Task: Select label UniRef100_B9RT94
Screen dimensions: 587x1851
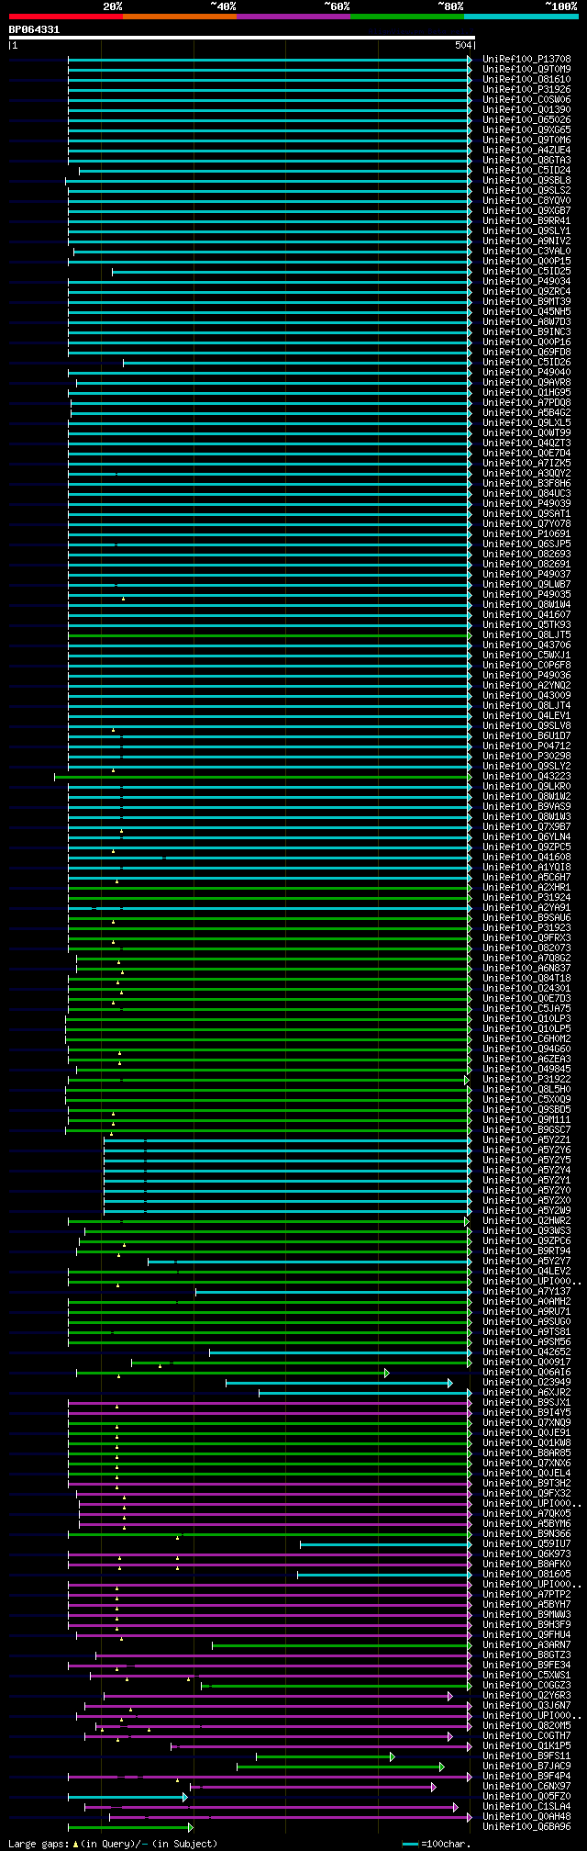Action: (x=526, y=1251)
